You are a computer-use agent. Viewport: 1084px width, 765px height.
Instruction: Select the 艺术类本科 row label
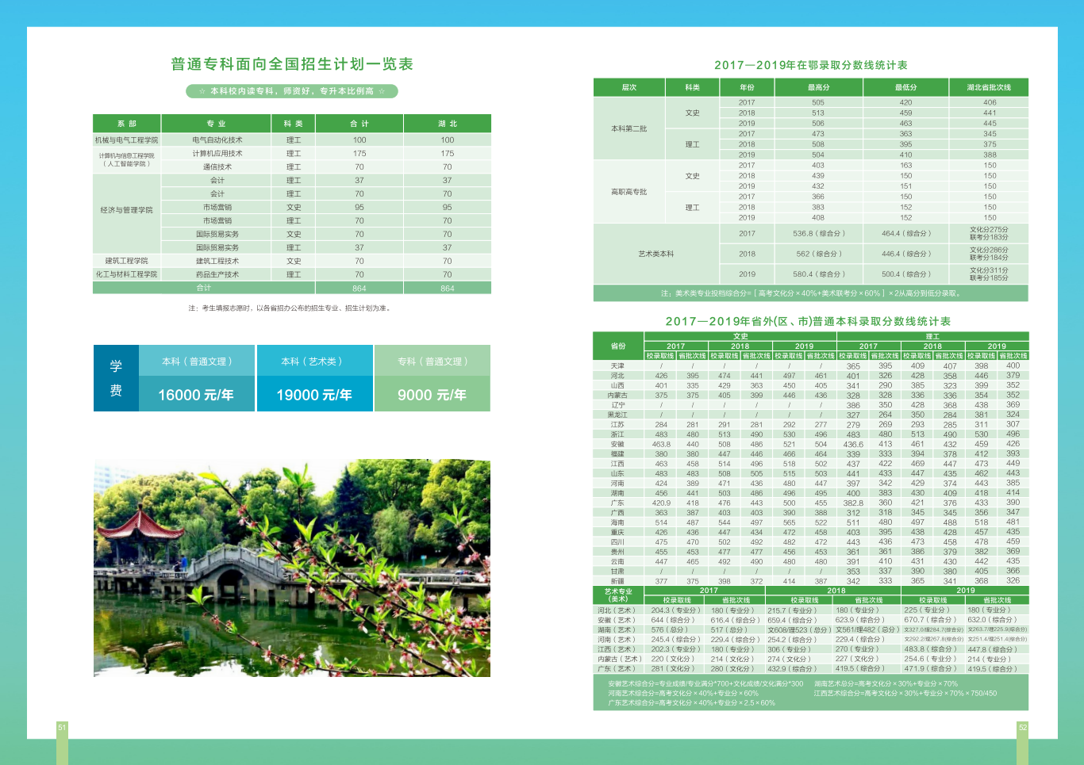click(656, 254)
